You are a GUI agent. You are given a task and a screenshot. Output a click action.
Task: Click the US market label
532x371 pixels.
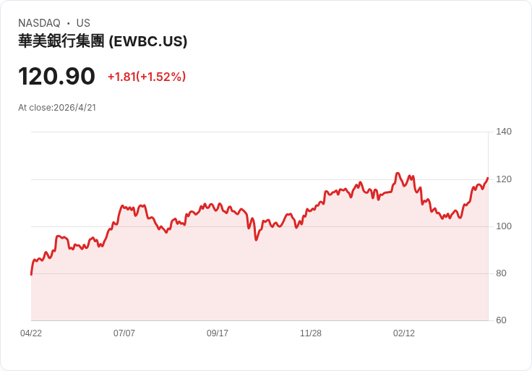coord(83,23)
